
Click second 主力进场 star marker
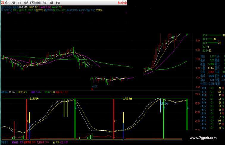pyautogui.click(x=127, y=99)
